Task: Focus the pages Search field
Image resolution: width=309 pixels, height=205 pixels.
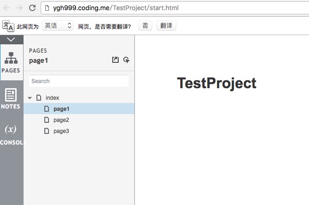Action: [79, 81]
